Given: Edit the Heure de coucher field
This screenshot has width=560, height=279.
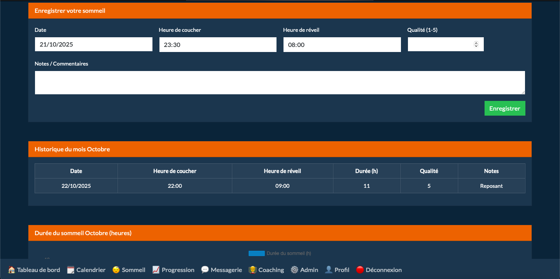Looking at the screenshot, I should pos(218,45).
